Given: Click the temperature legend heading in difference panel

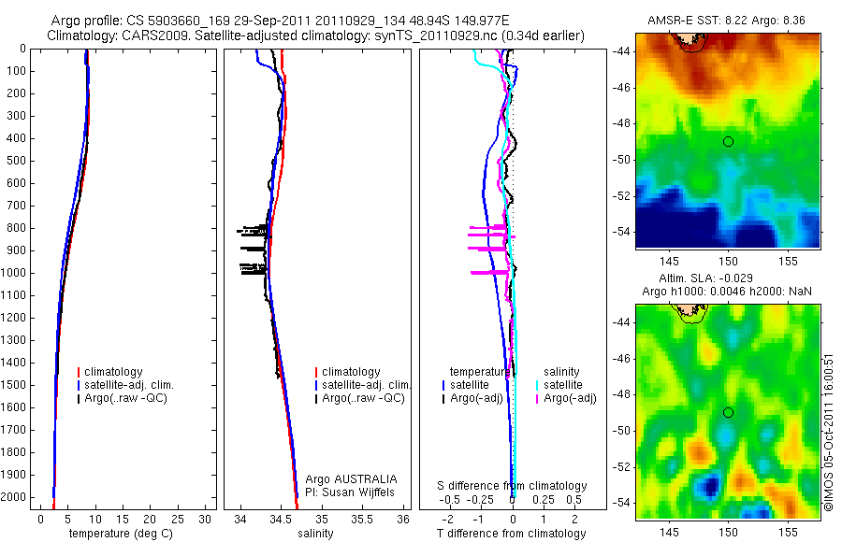Looking at the screenshot, I should pos(479,372).
